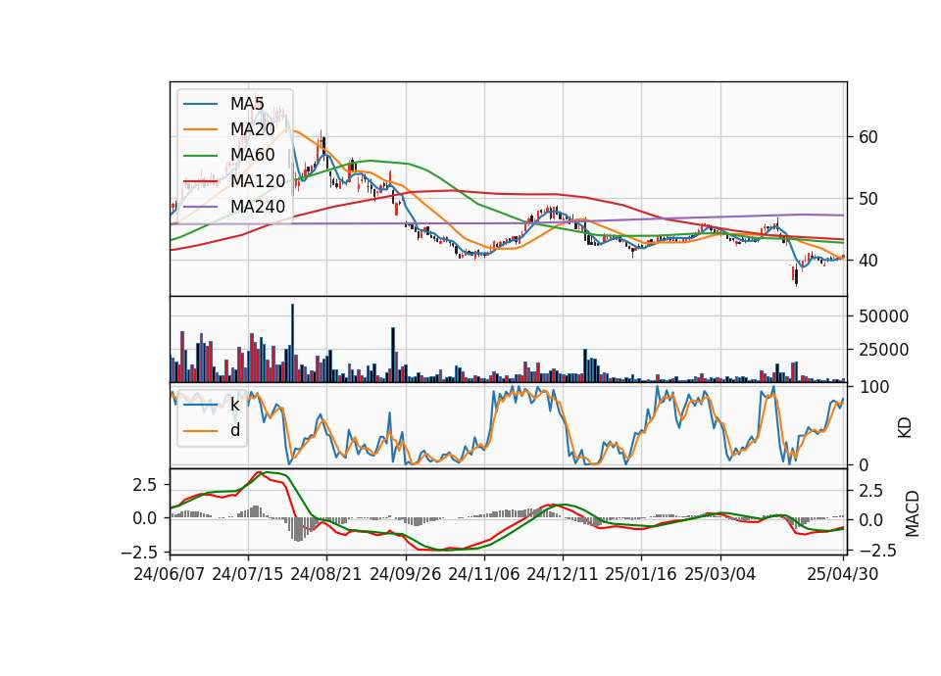
Task: Click the green MA60 legend line sample
Action: point(200,156)
